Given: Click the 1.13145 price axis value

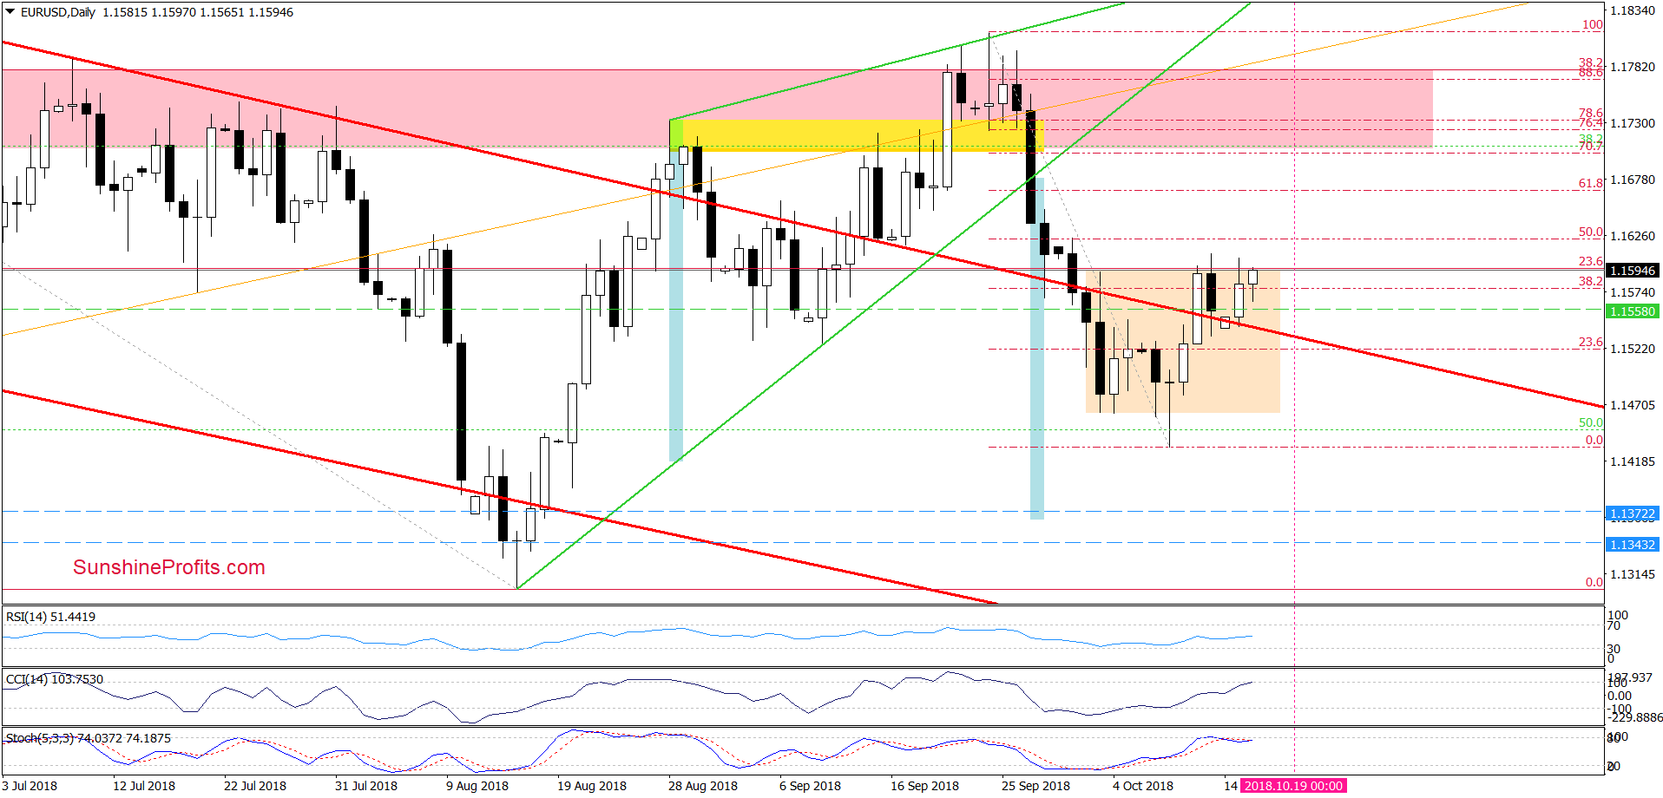Looking at the screenshot, I should point(1633,574).
